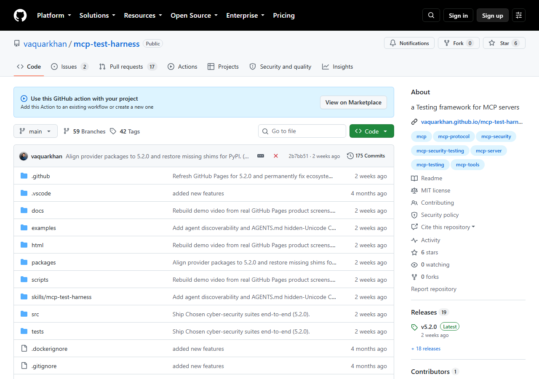
Task: Select the mcp-security topic tag
Action: (496, 136)
